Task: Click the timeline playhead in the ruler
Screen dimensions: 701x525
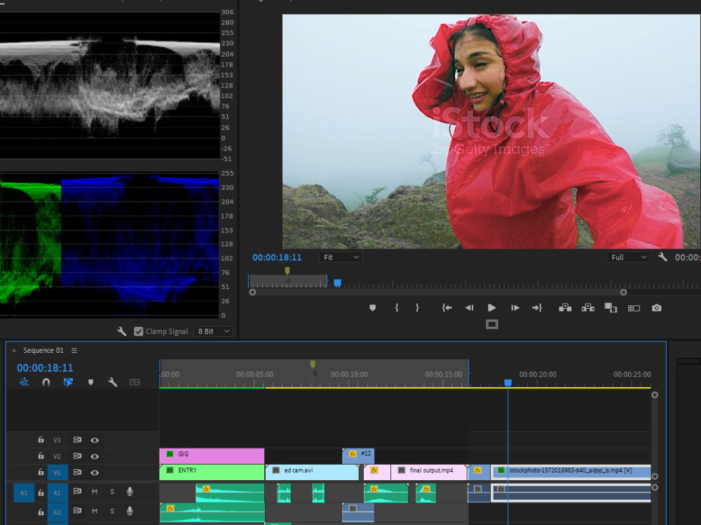Action: [508, 383]
